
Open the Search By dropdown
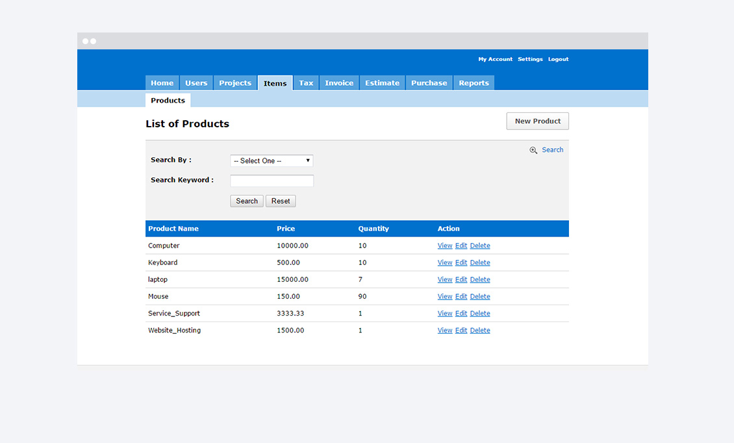pyautogui.click(x=272, y=160)
